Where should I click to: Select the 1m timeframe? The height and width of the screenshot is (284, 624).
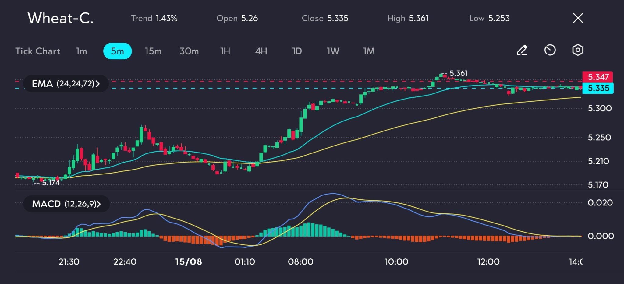81,51
